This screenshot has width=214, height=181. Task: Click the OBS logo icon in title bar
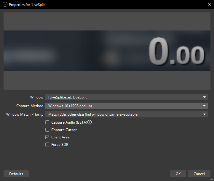[x=5, y=5]
